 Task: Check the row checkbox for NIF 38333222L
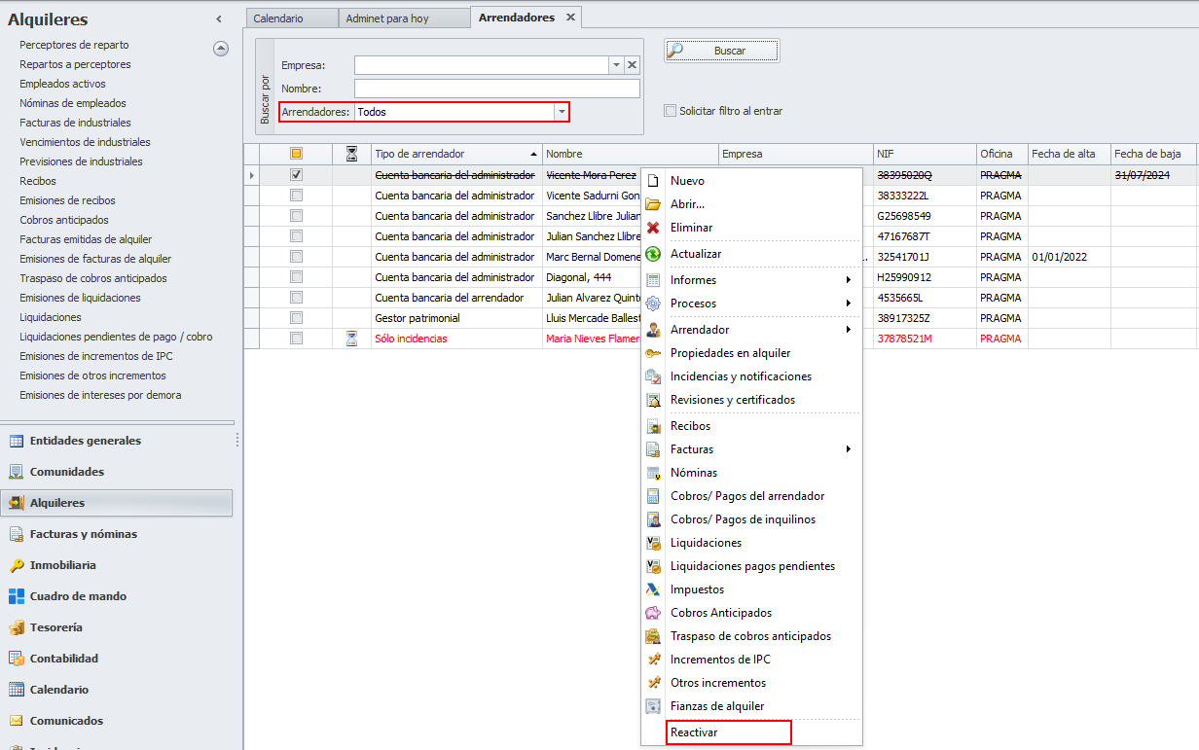pyautogui.click(x=296, y=196)
